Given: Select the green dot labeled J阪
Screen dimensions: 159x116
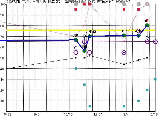Looking at the screenshot, I should tap(84, 51).
